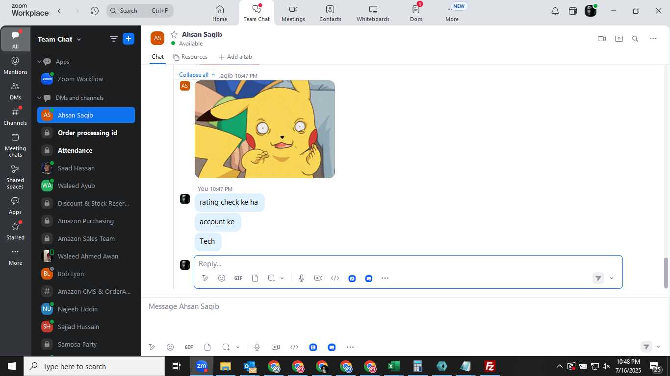The height and width of the screenshot is (376, 670).
Task: Open chat with Najeeb Uddin
Action: [x=86, y=309]
